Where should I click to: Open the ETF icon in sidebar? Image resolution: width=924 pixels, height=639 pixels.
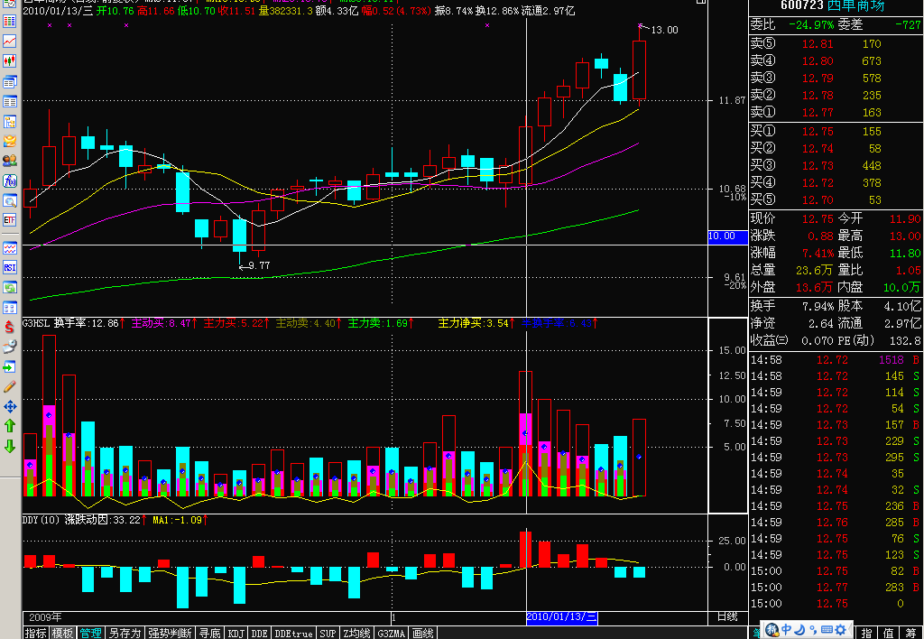pos(9,220)
